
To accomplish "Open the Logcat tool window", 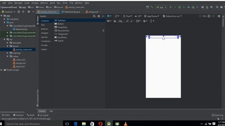I will 43,115.
